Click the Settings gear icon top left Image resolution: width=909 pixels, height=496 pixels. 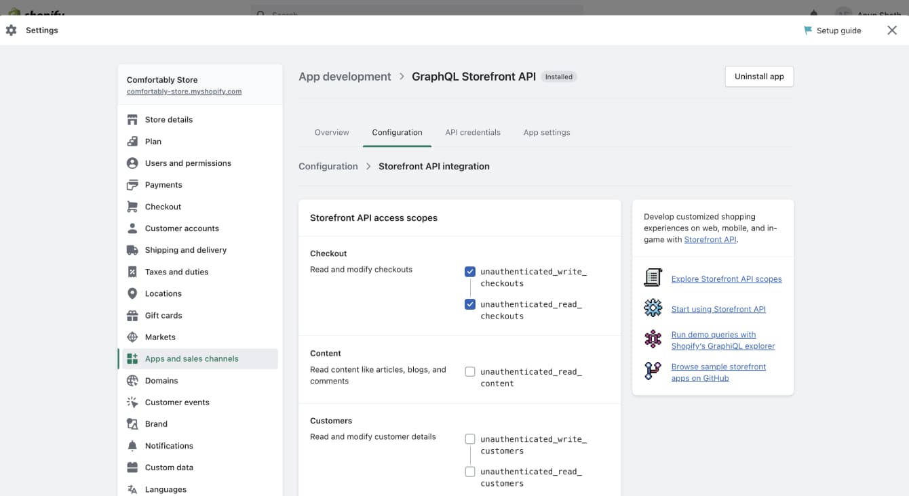pyautogui.click(x=11, y=30)
